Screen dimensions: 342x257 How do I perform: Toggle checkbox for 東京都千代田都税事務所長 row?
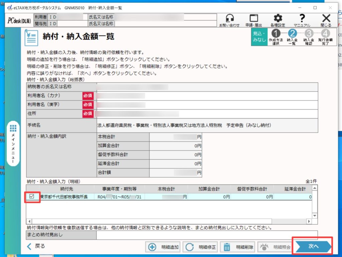32,197
